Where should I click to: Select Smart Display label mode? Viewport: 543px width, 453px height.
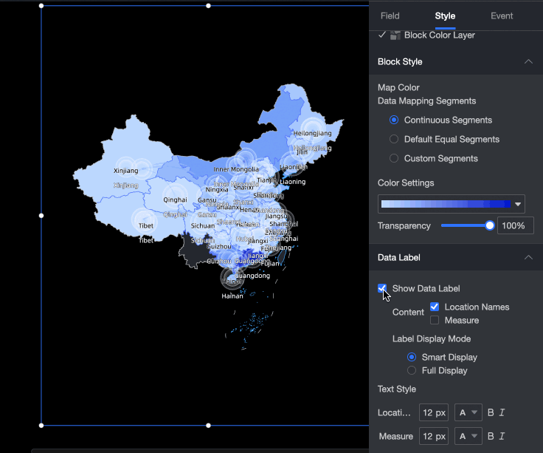pos(412,357)
